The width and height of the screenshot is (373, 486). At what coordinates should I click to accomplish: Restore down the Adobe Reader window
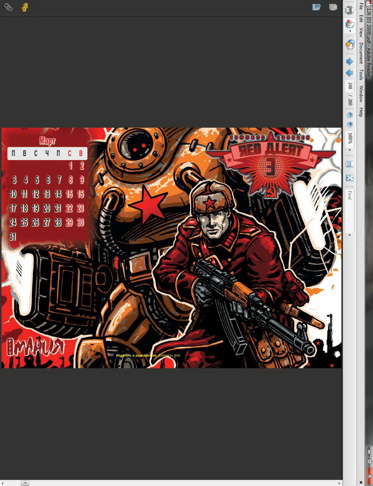click(x=369, y=462)
